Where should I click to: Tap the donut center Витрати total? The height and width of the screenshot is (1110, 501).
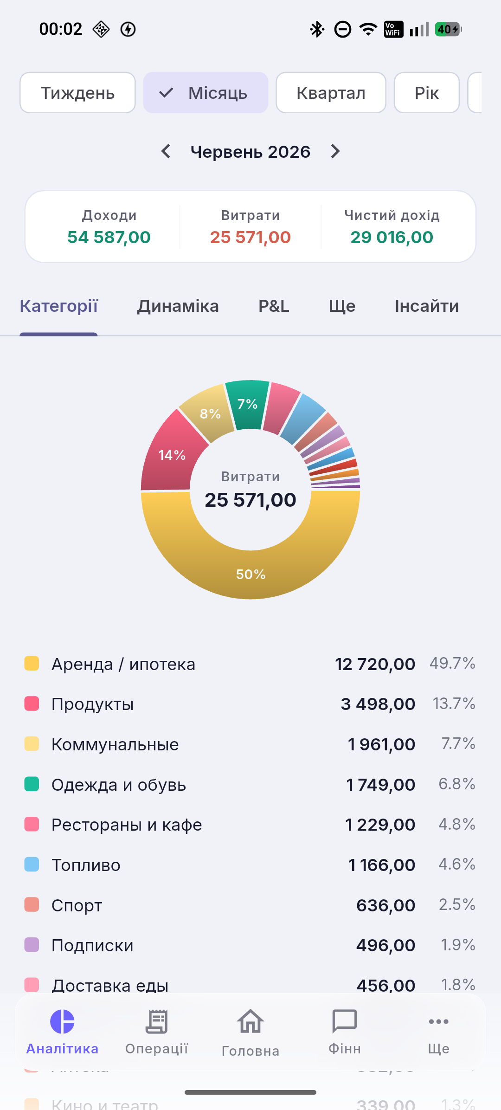pos(250,490)
